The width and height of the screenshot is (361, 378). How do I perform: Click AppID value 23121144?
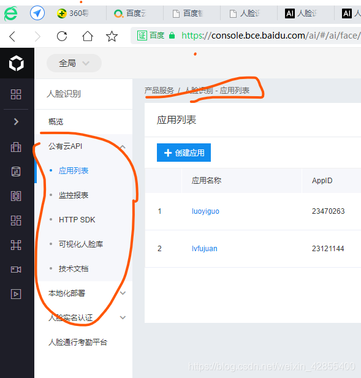(328, 249)
